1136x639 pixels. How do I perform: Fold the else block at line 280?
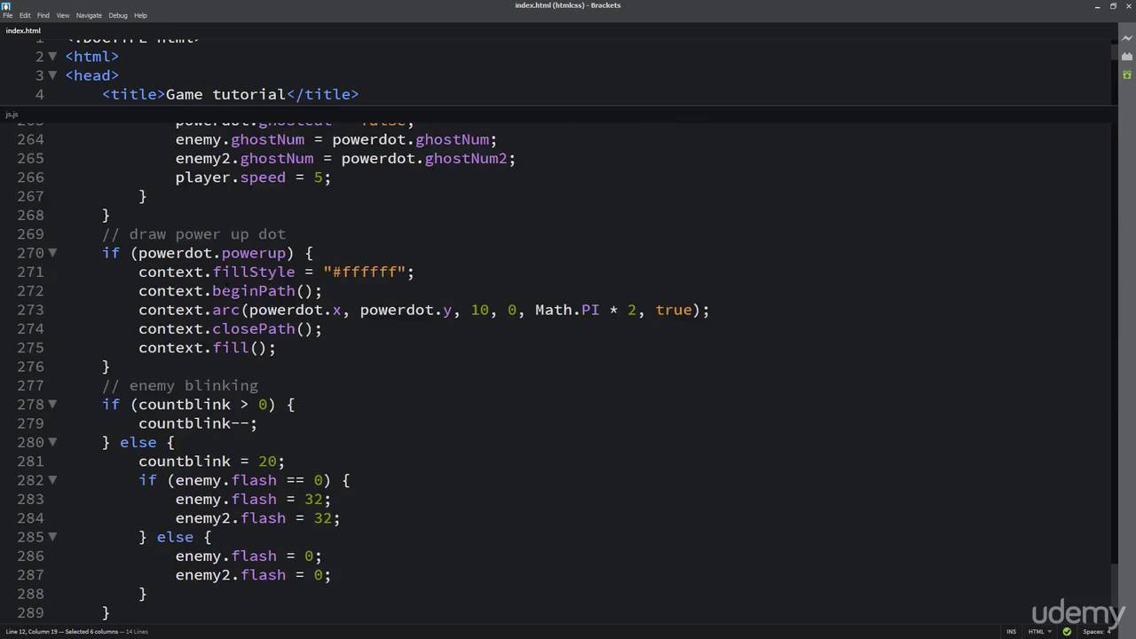pos(52,442)
